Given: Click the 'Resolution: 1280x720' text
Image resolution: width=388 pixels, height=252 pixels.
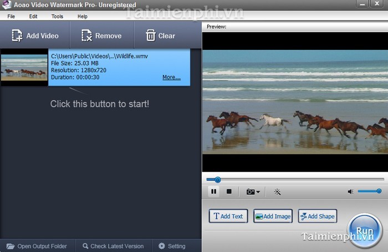Looking at the screenshot, I should point(79,70).
